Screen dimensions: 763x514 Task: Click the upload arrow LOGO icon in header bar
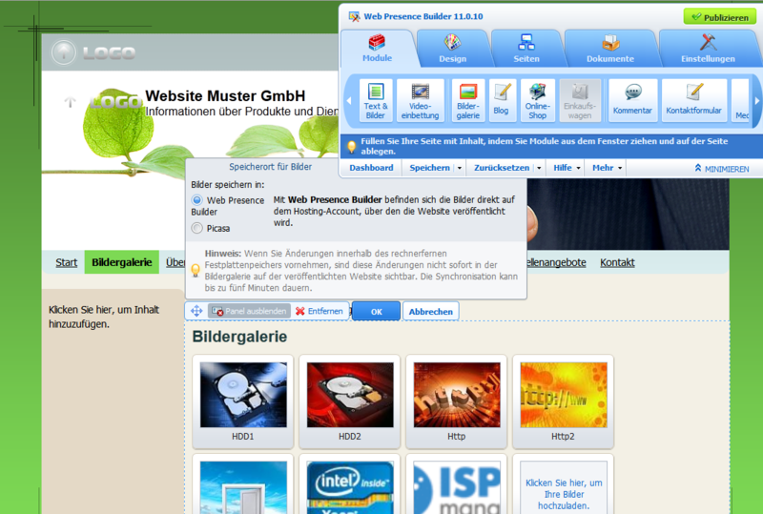64,52
